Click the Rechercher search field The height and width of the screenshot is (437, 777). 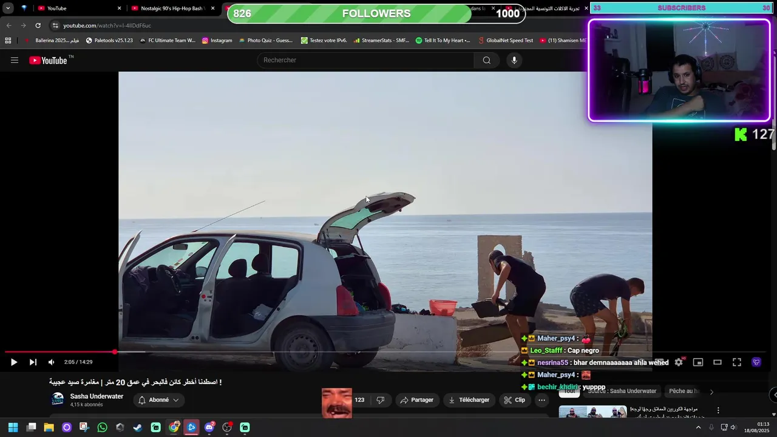click(x=366, y=60)
